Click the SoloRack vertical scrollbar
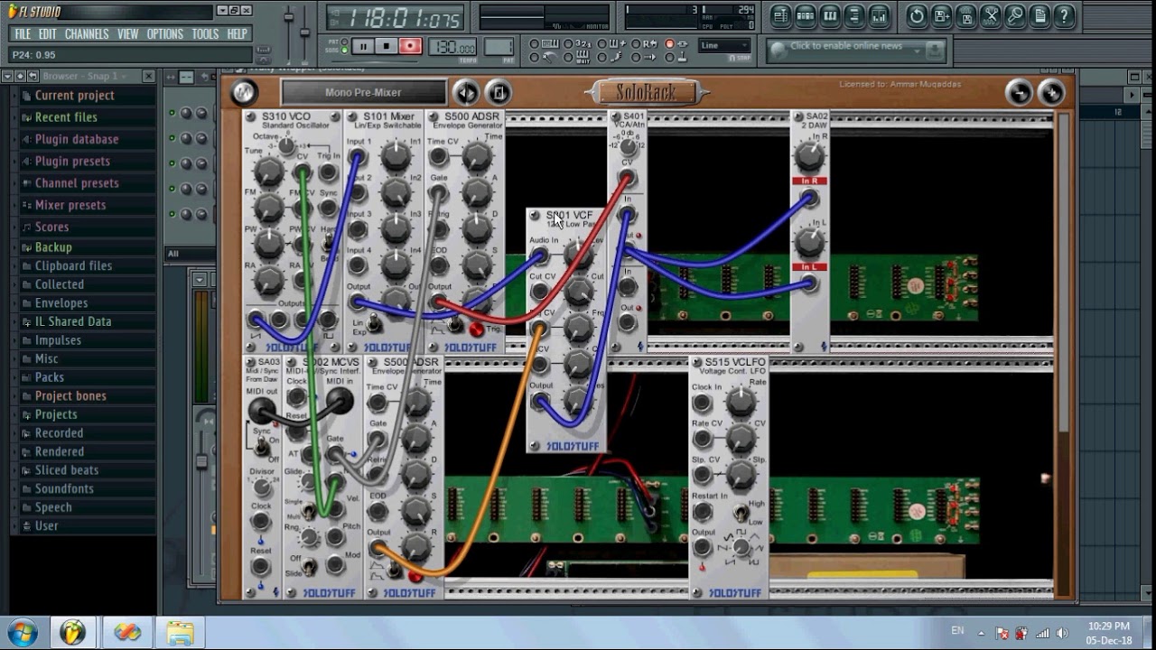 click(1063, 271)
